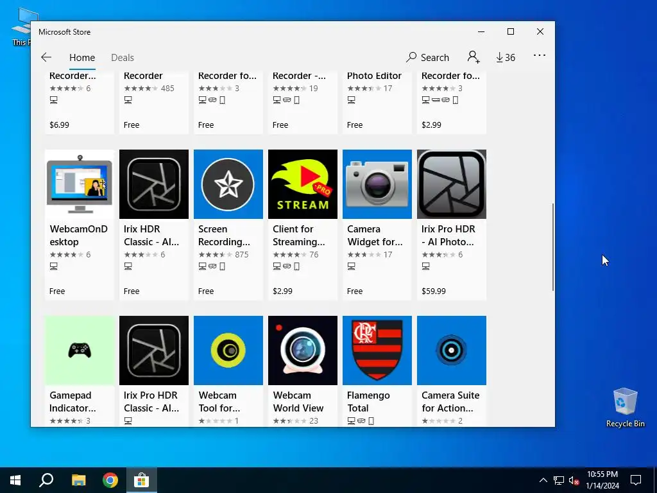Click the Screen Recording title text

click(224, 235)
